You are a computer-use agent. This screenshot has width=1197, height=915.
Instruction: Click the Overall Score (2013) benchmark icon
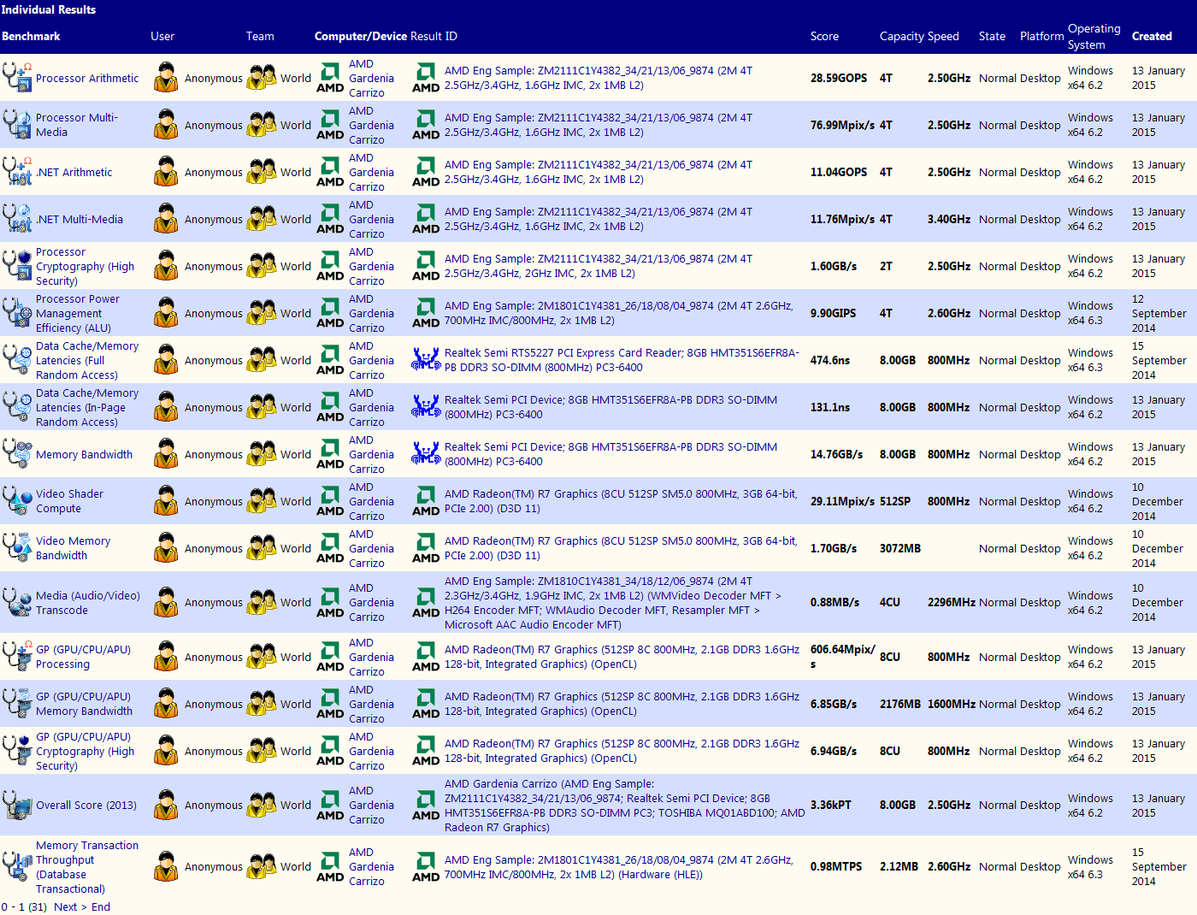click(x=17, y=805)
